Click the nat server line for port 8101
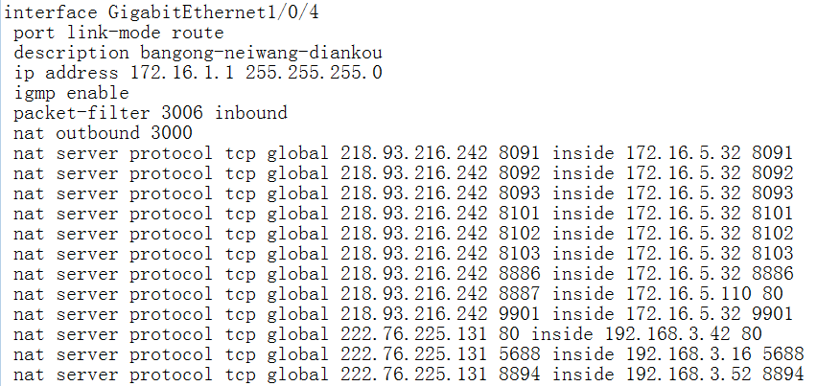817x386 pixels. tap(403, 214)
